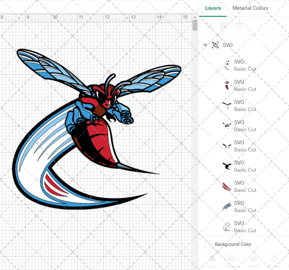
Task: Click the Delete trash can icon
Action: (238, 25)
